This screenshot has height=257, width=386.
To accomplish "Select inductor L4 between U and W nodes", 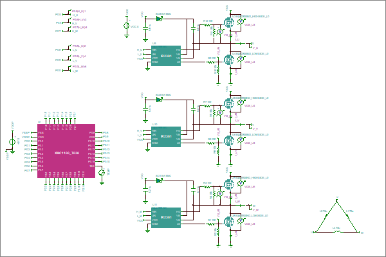I will (x=336, y=232).
